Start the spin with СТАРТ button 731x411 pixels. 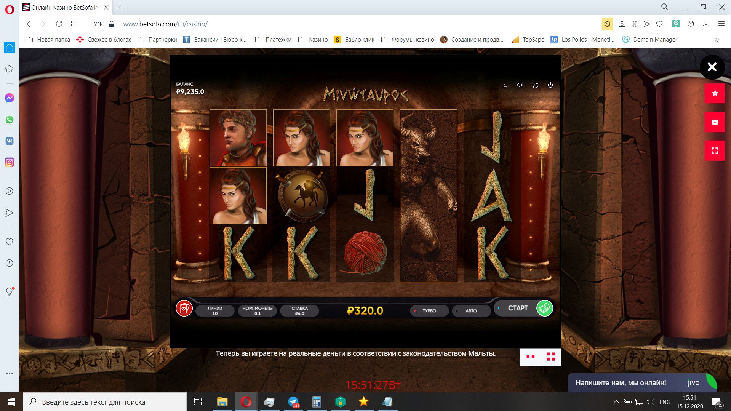(x=518, y=308)
